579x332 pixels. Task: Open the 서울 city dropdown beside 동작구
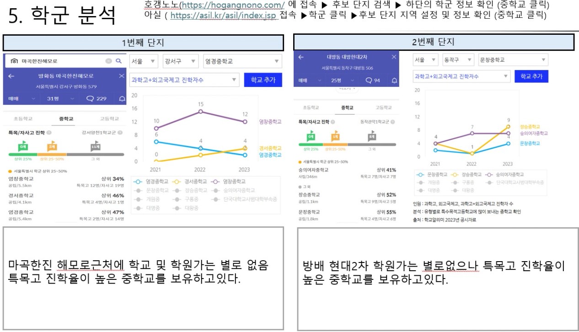point(425,60)
